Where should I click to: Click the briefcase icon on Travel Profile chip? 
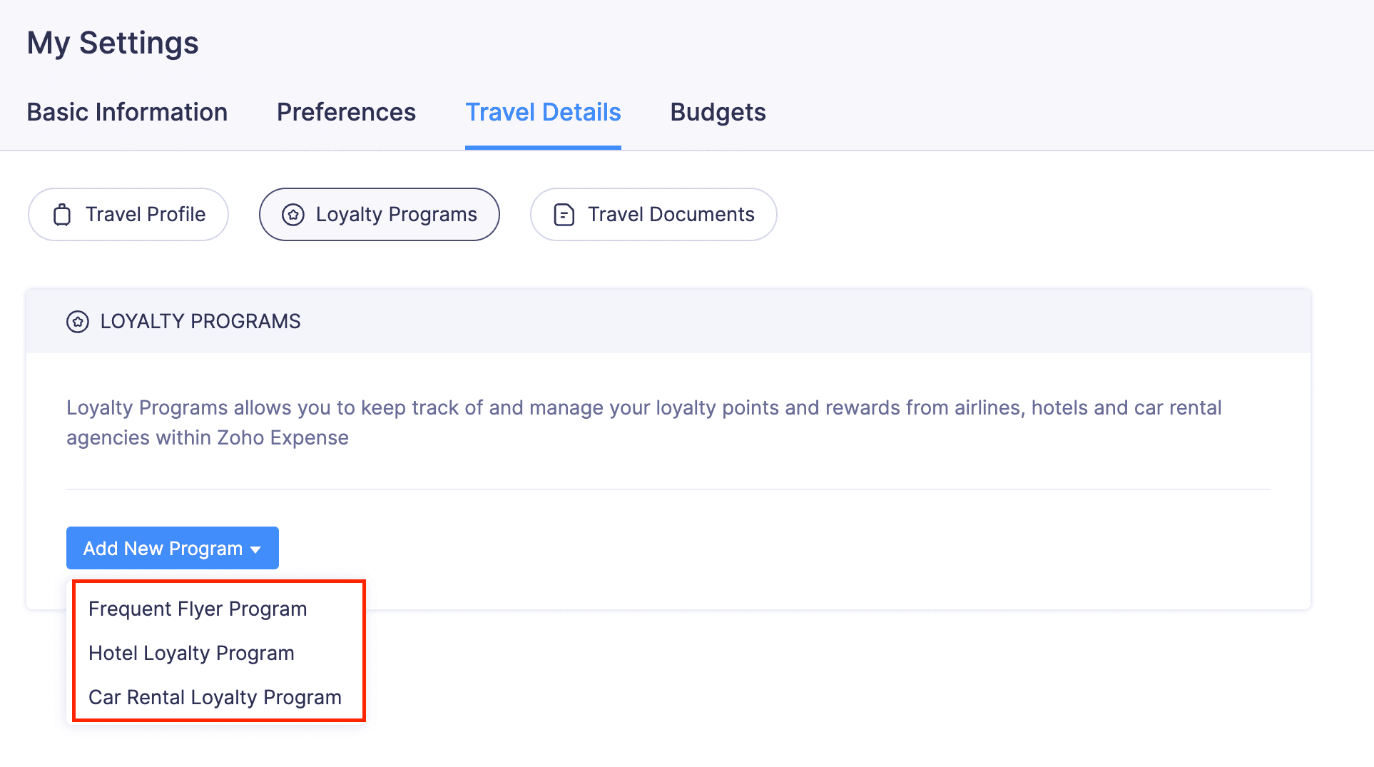[63, 214]
